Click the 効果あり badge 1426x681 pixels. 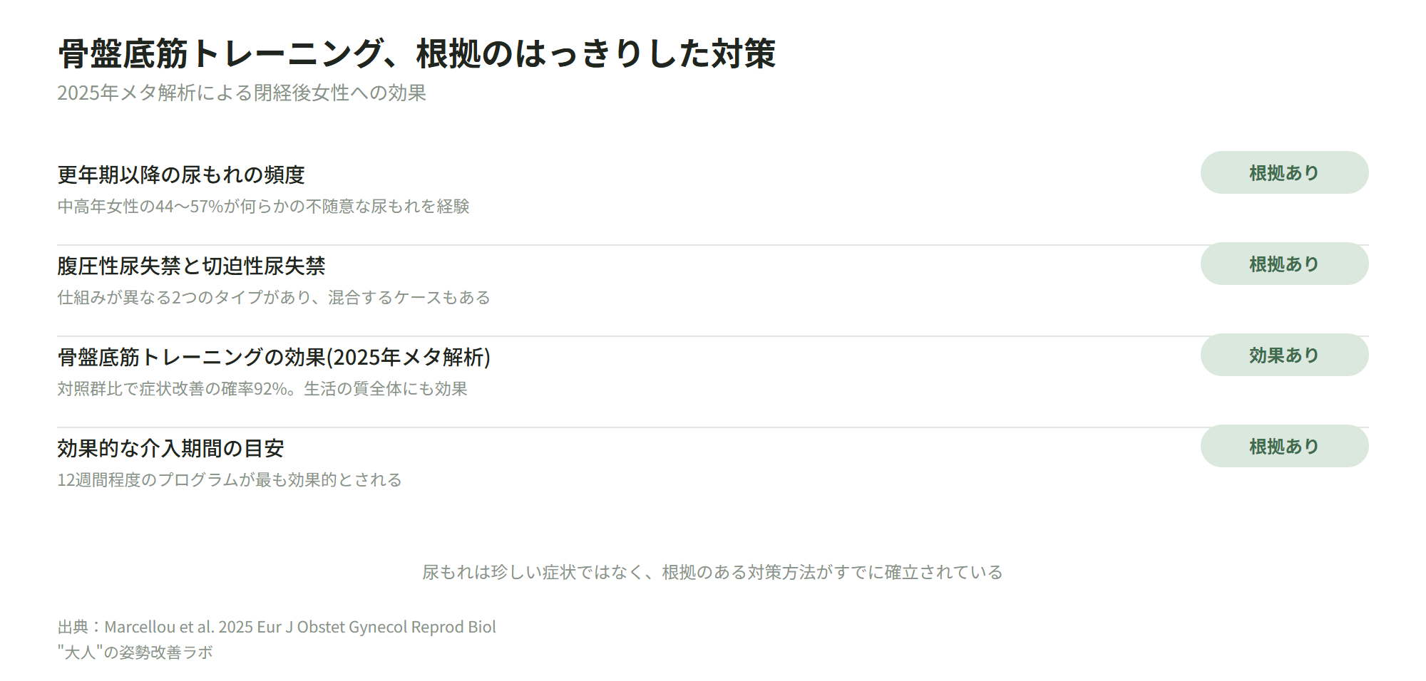click(x=1284, y=355)
